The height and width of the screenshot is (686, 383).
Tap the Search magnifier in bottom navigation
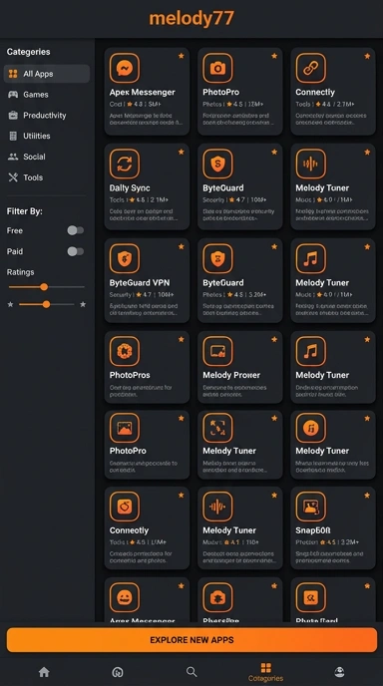[x=191, y=672]
